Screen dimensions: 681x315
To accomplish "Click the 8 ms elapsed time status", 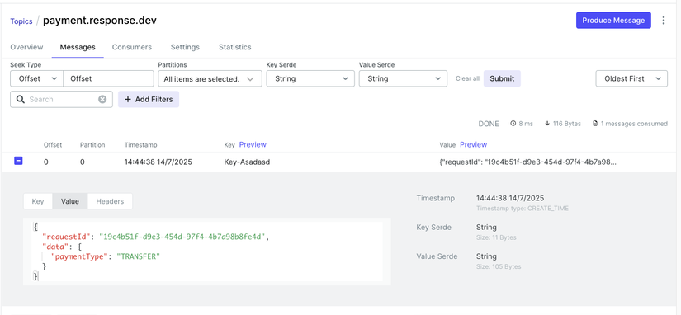I will click(x=522, y=124).
